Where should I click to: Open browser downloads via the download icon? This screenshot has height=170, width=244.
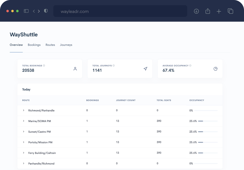pyautogui.click(x=196, y=11)
